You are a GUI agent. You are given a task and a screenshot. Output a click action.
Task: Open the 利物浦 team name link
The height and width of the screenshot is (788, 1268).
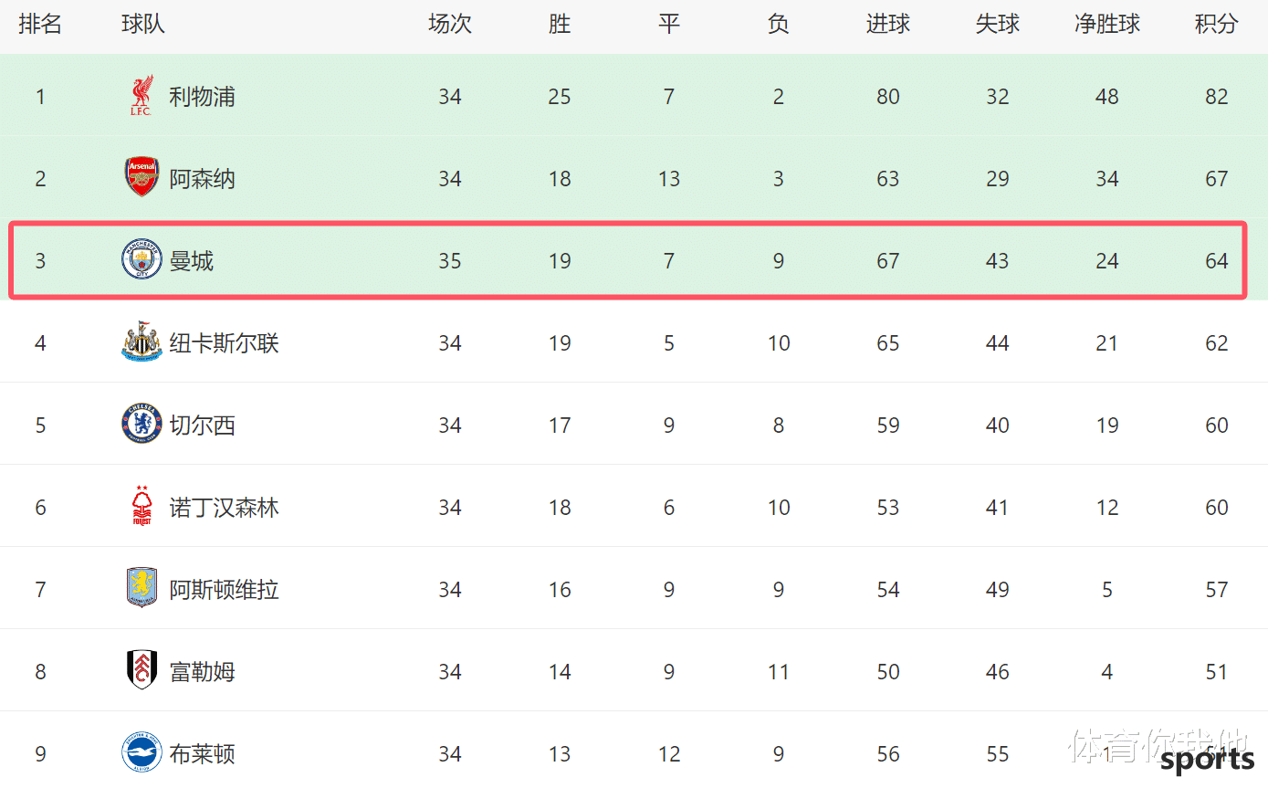202,97
